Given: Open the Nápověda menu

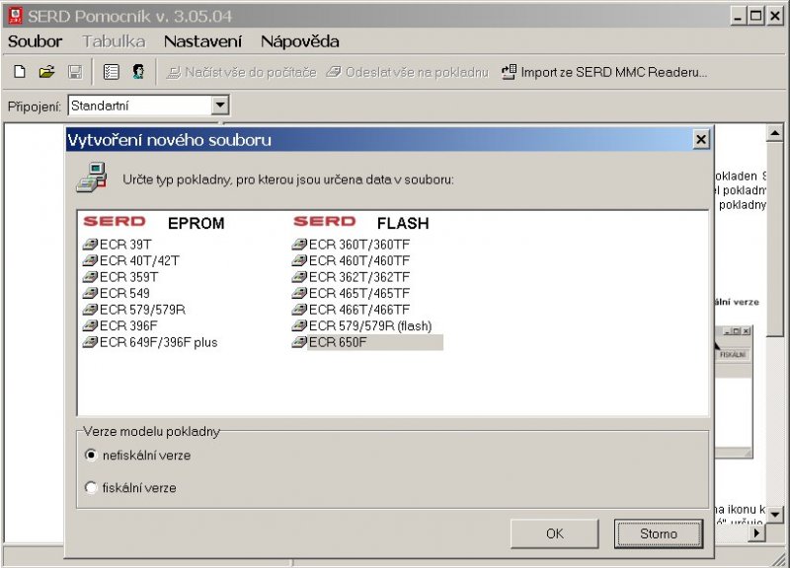Looking at the screenshot, I should coord(299,41).
